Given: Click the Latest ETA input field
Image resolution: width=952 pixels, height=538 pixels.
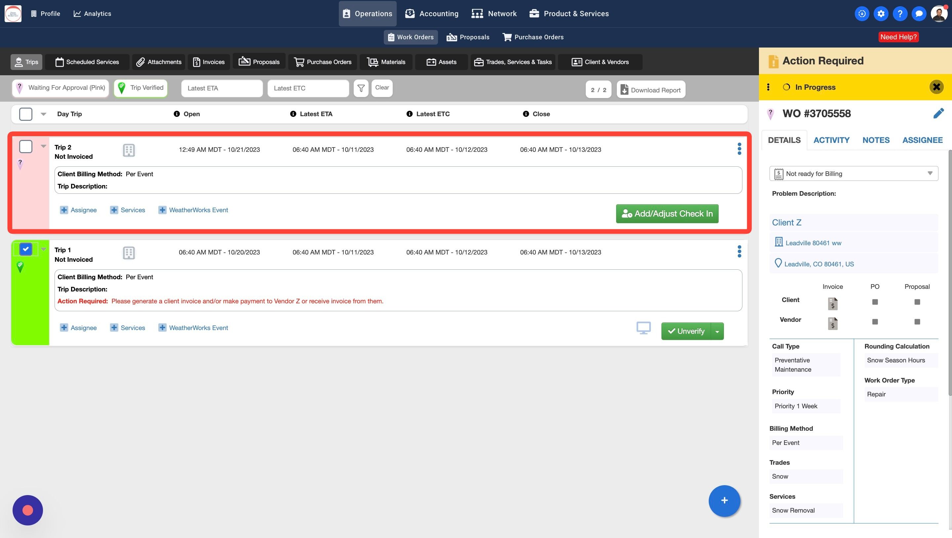Looking at the screenshot, I should coord(221,88).
